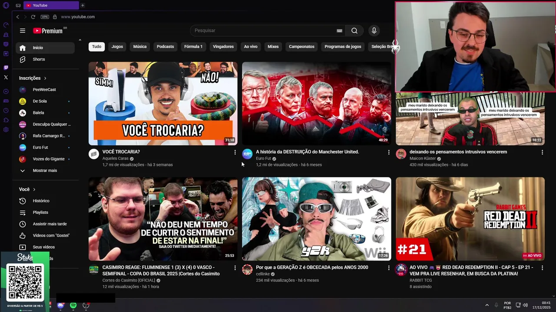
Task: Open Aqueles Caras channel link
Action: point(115,159)
